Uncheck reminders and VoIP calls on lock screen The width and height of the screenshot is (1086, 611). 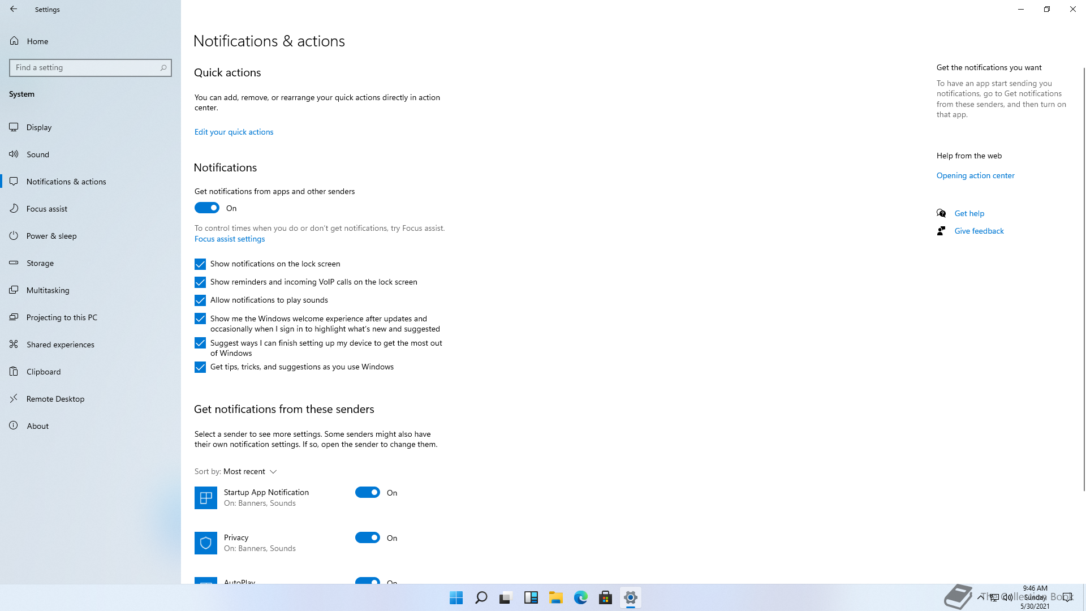click(200, 282)
